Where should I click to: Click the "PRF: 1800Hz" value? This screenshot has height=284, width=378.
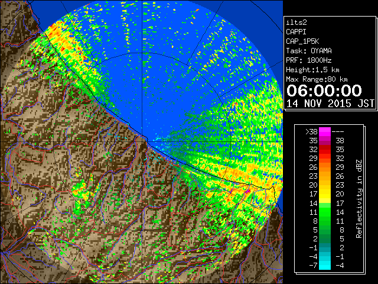tap(309, 60)
